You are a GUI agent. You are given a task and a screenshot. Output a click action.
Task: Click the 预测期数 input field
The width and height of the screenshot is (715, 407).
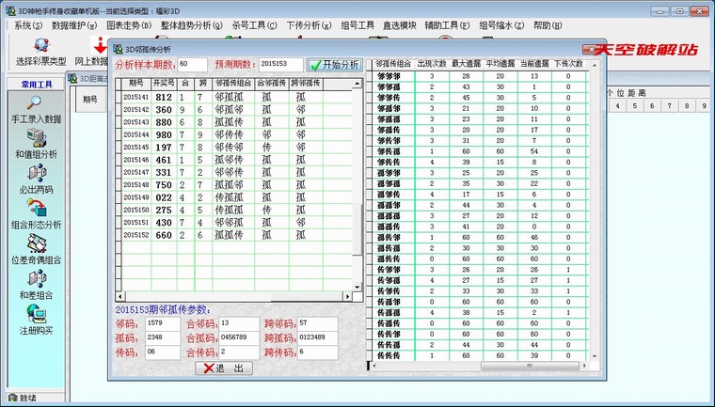(x=280, y=64)
